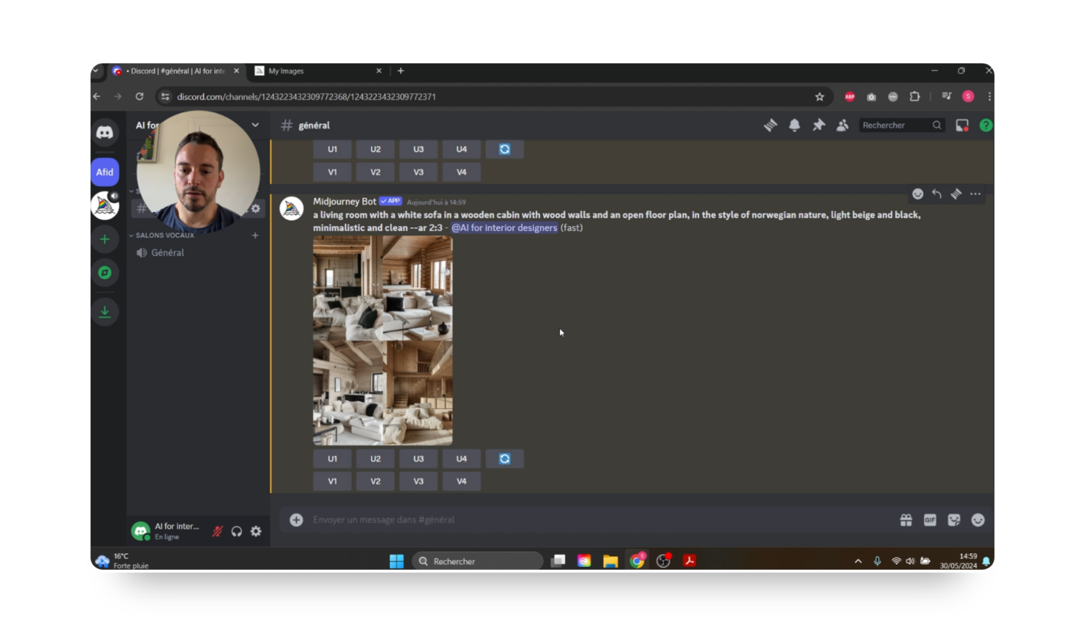Click the @AI for interior designers mention
The image size is (1085, 633).
[x=504, y=228]
